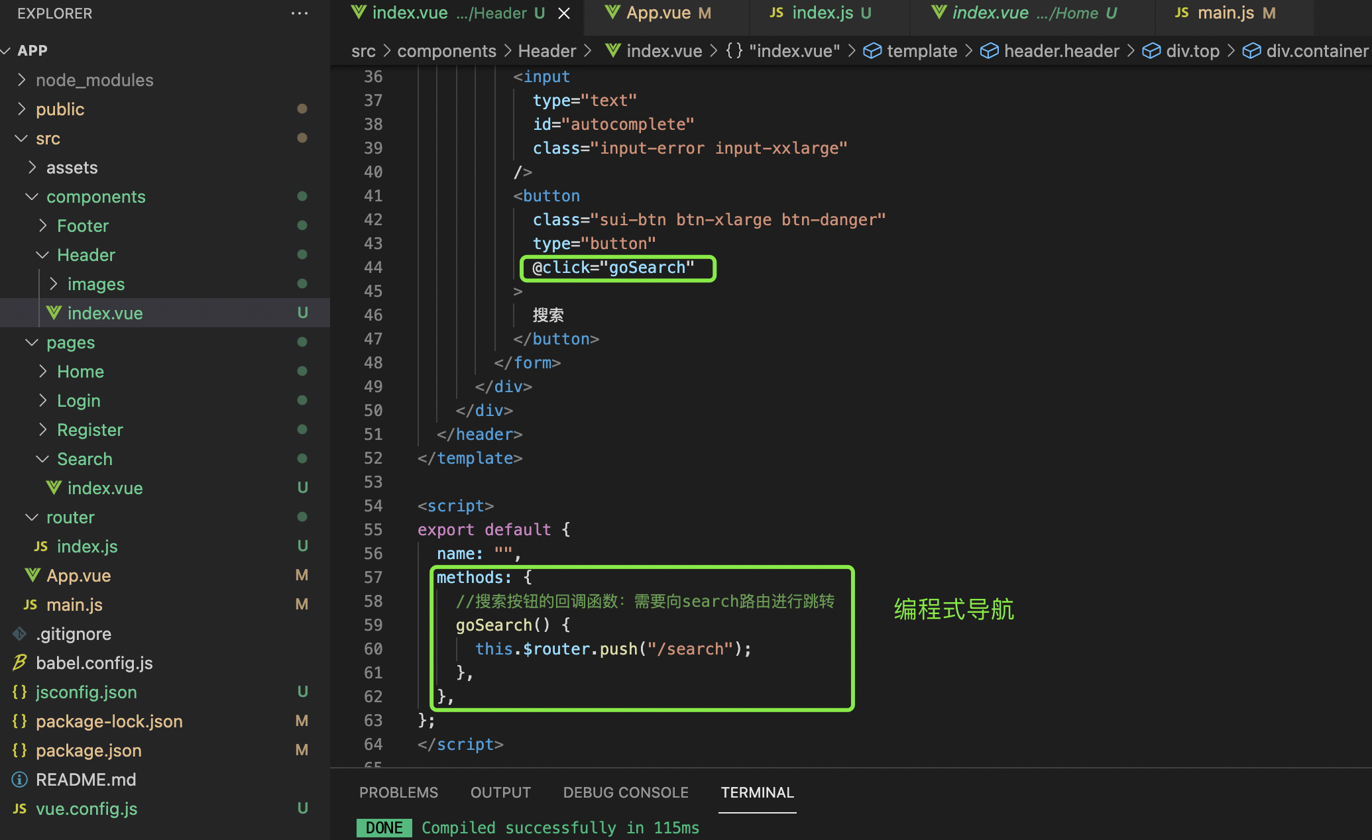
Task: Click the .gitignore git icon
Action: click(20, 634)
